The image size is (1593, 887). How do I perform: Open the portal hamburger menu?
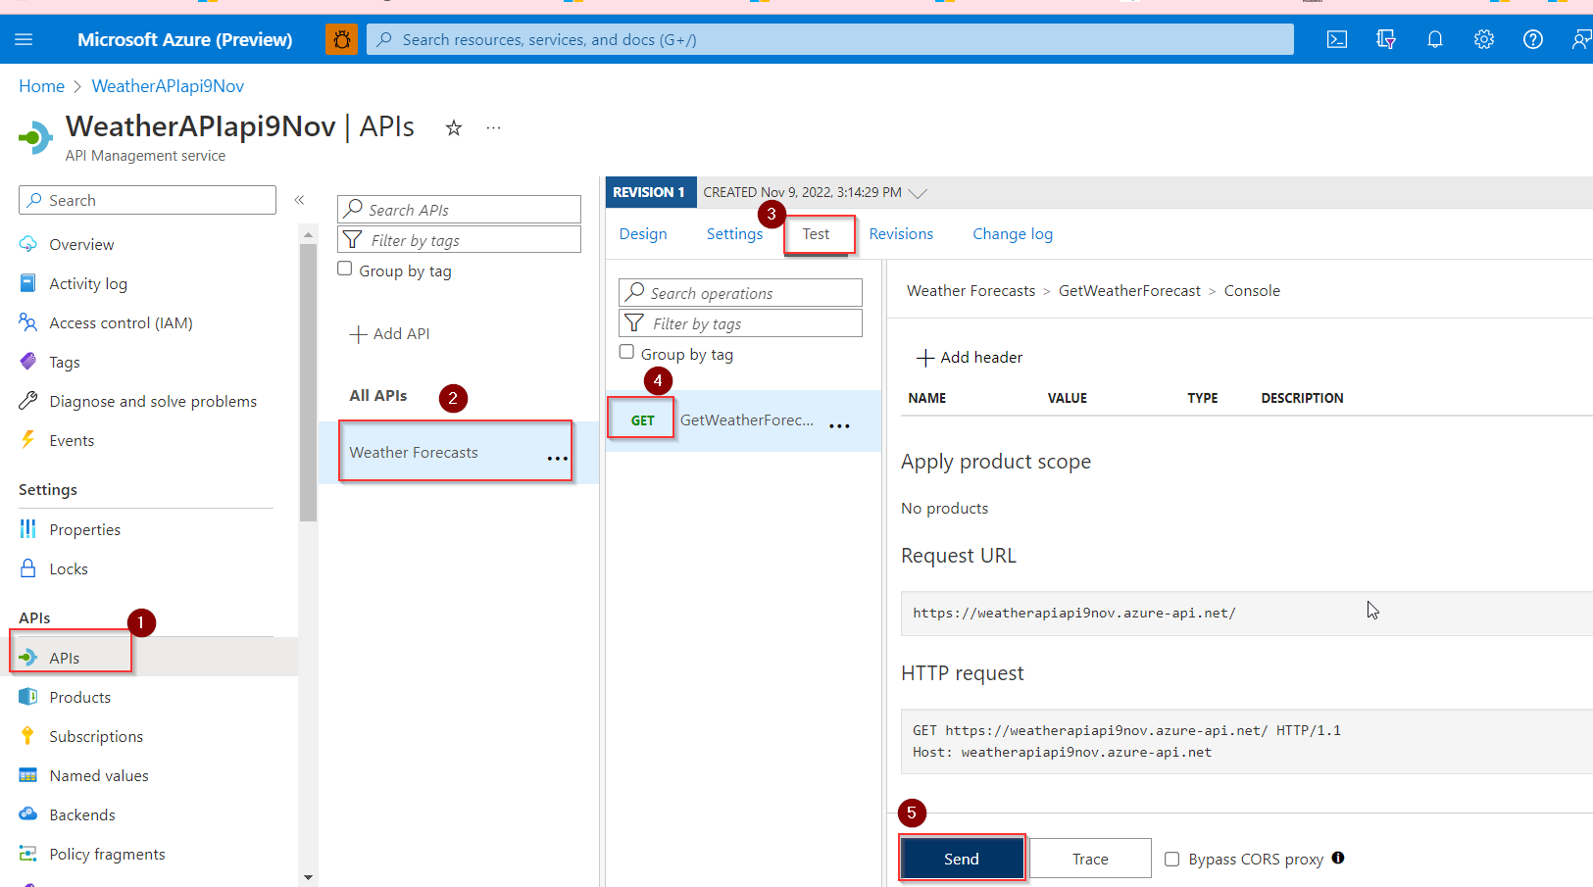24,39
